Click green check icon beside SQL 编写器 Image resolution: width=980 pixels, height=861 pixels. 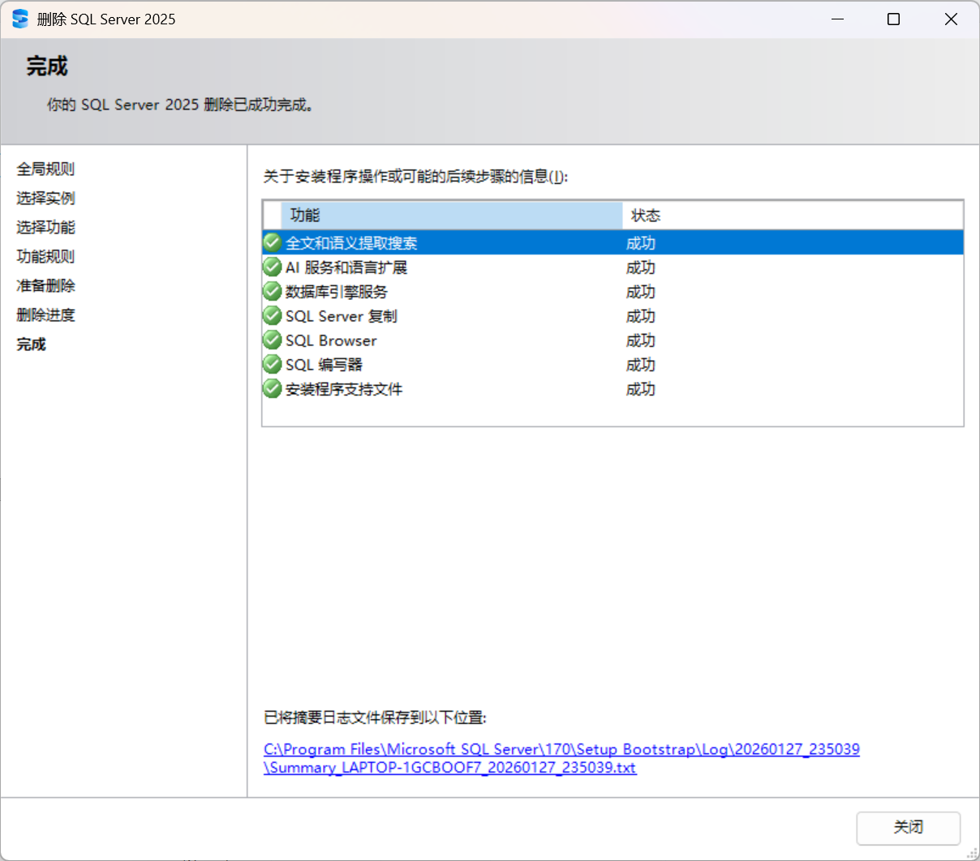(x=273, y=364)
